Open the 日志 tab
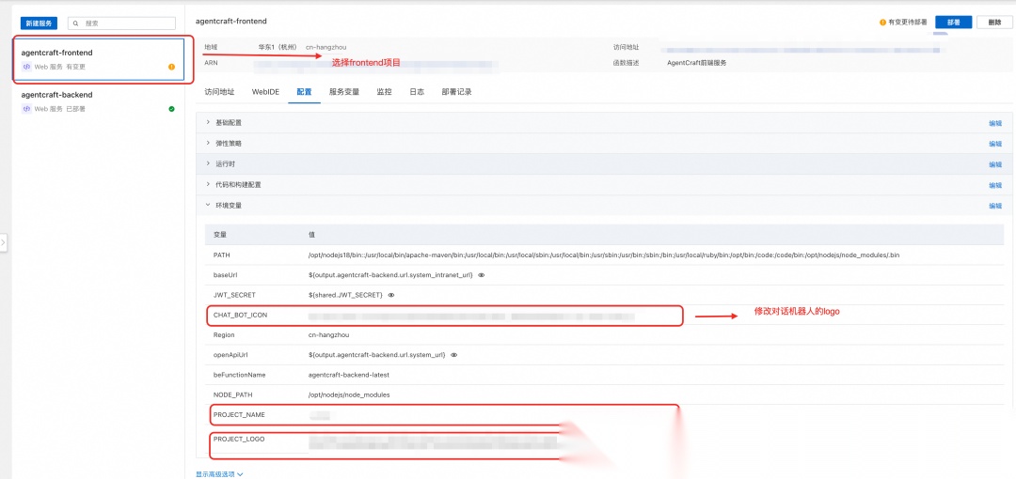Screen dimensions: 1016x479 click(x=417, y=92)
